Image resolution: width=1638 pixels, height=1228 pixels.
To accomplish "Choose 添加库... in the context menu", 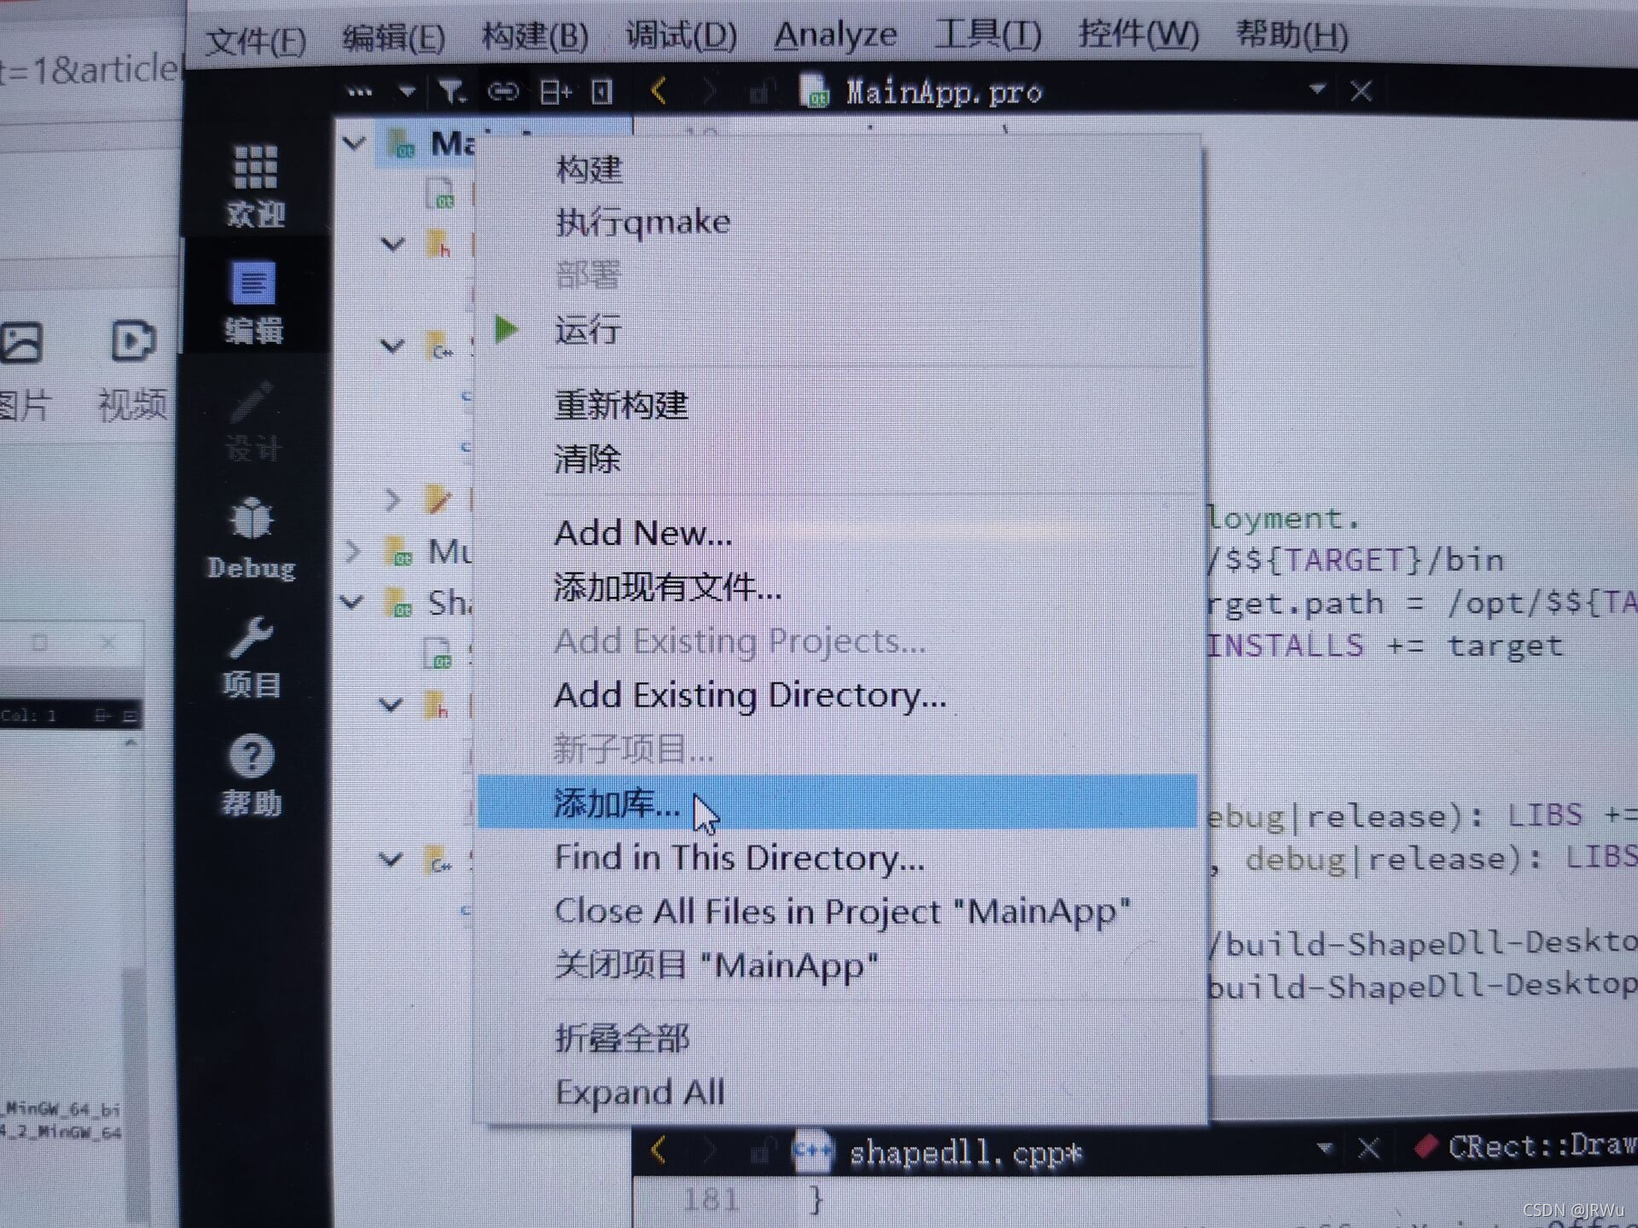I will tap(838, 802).
